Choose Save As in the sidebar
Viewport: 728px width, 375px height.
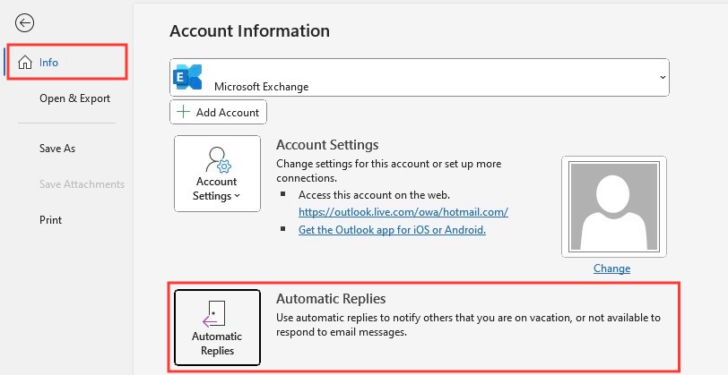point(57,149)
